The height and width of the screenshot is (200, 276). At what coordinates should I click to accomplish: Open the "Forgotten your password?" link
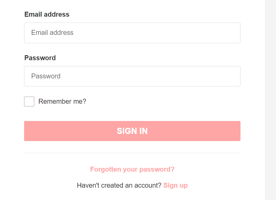[132, 169]
